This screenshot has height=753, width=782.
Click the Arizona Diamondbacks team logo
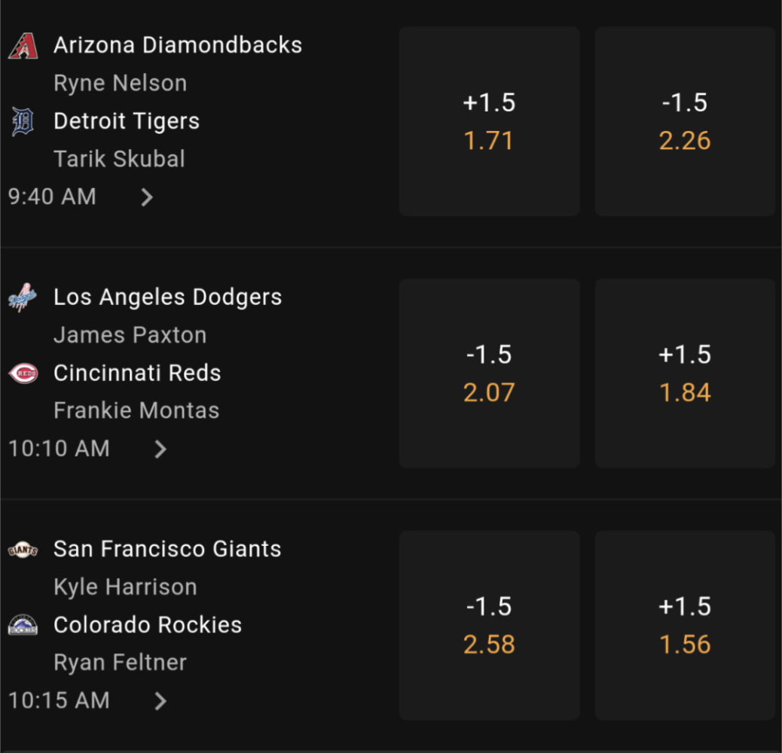(23, 45)
